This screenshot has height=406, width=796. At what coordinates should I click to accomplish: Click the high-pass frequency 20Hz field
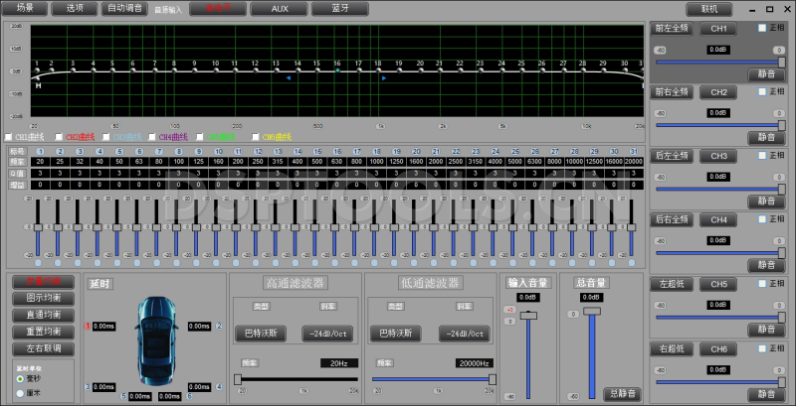coord(338,363)
